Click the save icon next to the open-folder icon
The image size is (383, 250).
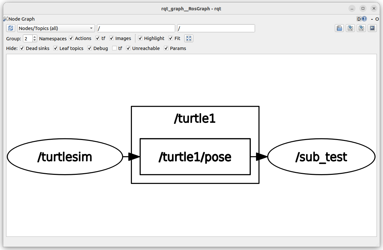pyautogui.click(x=350, y=28)
